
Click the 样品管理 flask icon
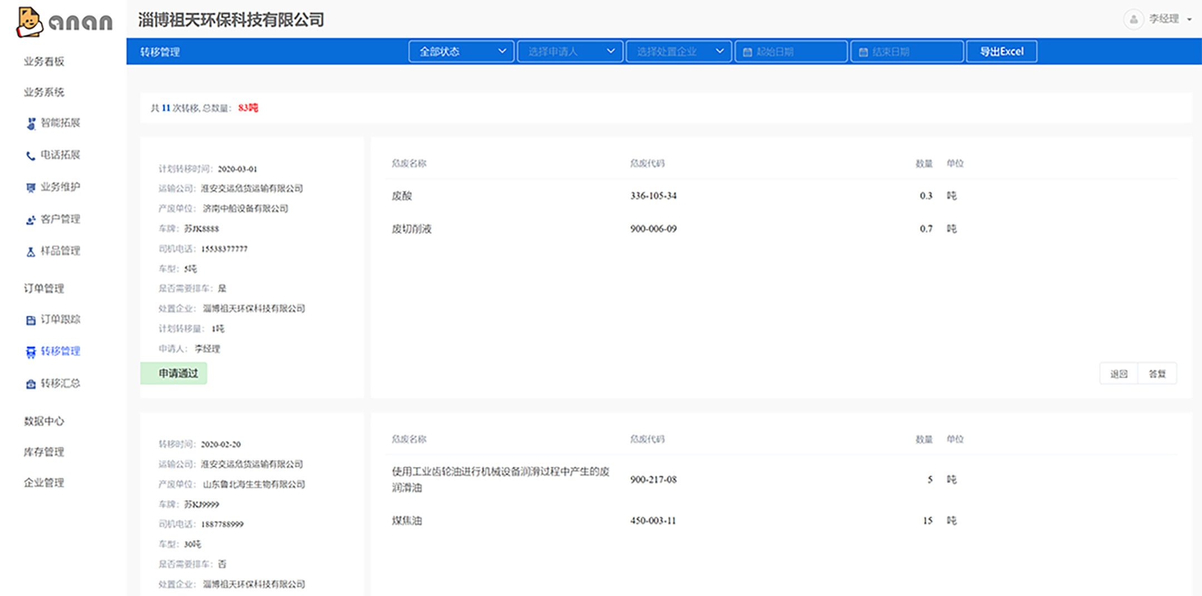[31, 252]
